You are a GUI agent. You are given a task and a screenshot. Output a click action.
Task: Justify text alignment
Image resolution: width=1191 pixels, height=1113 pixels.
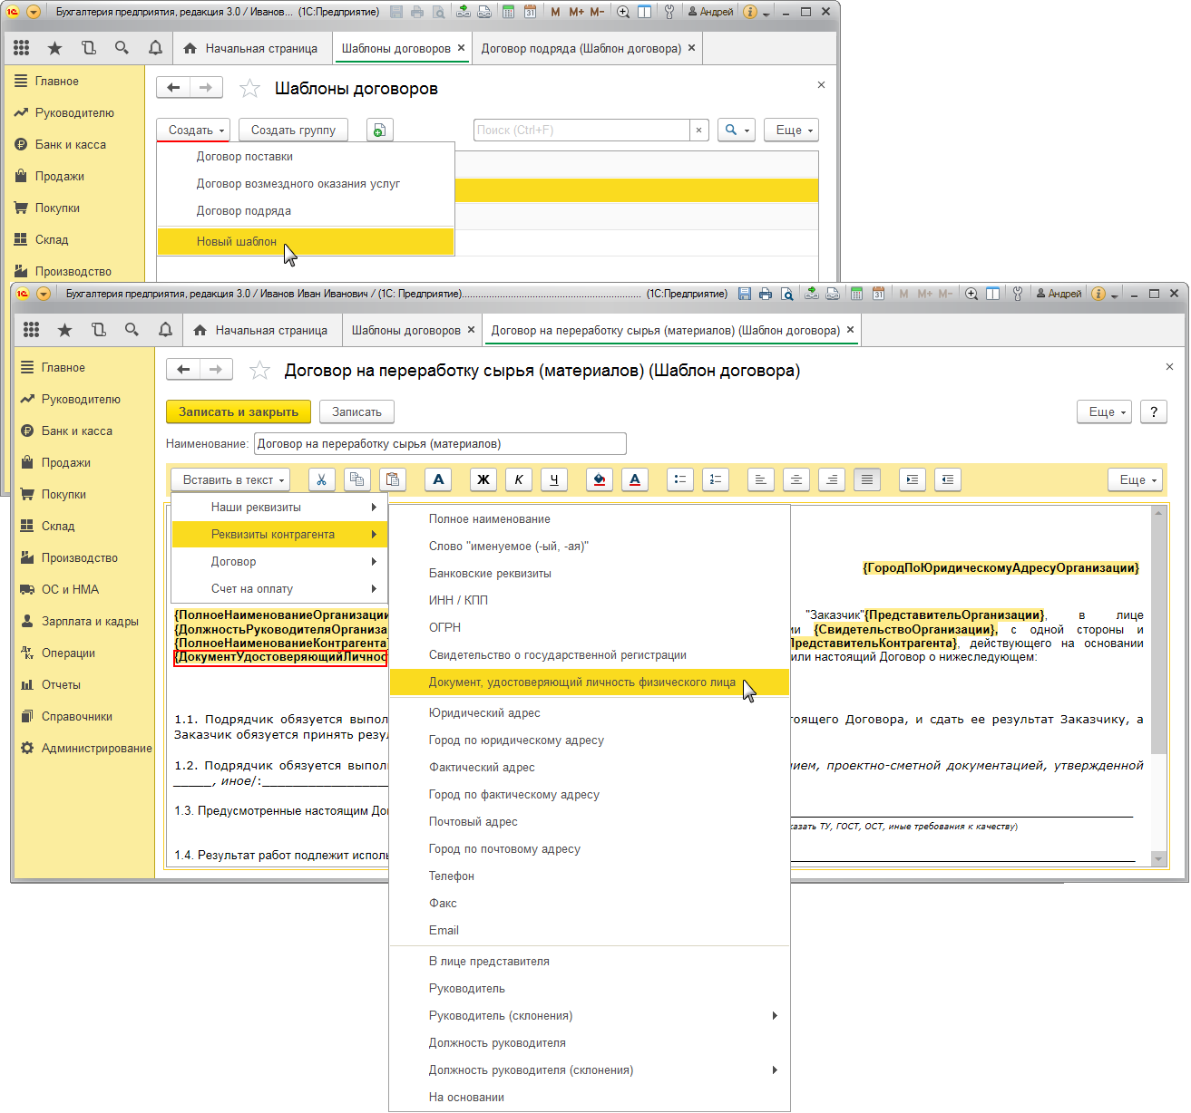[867, 479]
